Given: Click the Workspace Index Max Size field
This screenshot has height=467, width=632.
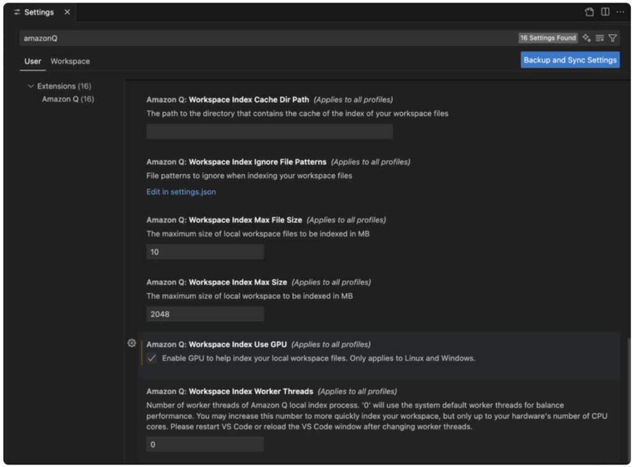Looking at the screenshot, I should pyautogui.click(x=205, y=314).
